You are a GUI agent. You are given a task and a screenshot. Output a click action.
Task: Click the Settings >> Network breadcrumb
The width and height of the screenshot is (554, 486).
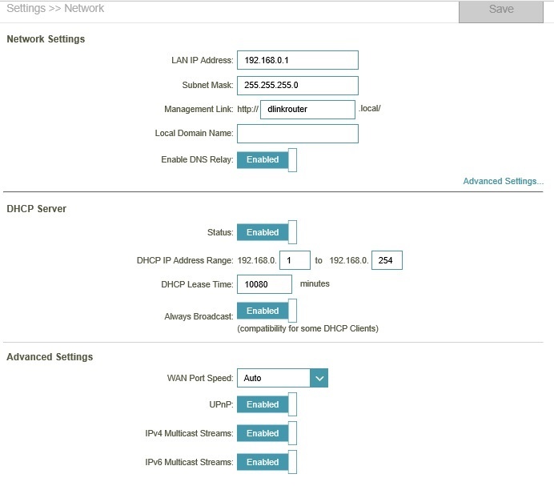tap(55, 9)
